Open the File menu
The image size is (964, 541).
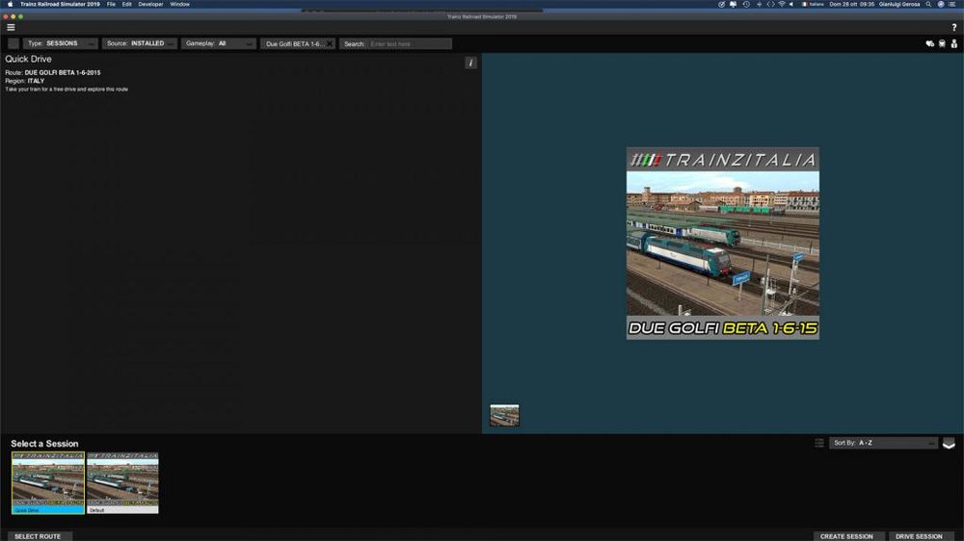111,4
